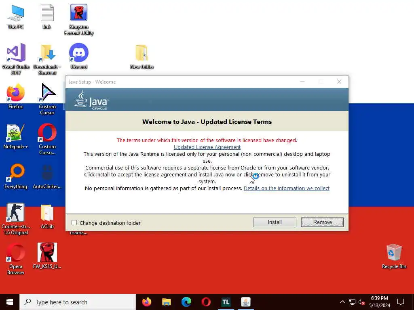Select the FW_KS15_U... desktop icon
Screen dimensions: 414x310
coord(47,256)
